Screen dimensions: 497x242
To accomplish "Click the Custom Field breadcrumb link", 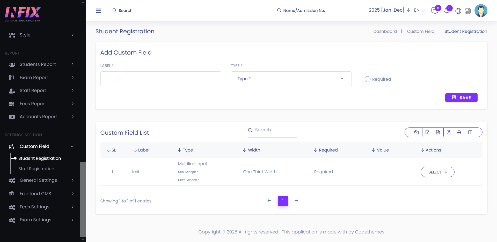I will coord(421,31).
